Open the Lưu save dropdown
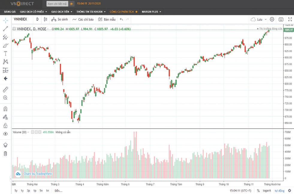294x194 pixels. point(259,19)
